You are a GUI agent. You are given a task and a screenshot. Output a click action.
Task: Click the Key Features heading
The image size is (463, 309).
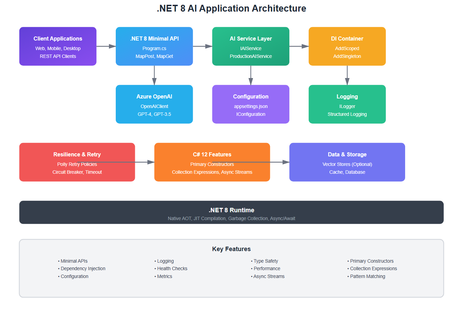point(231,249)
